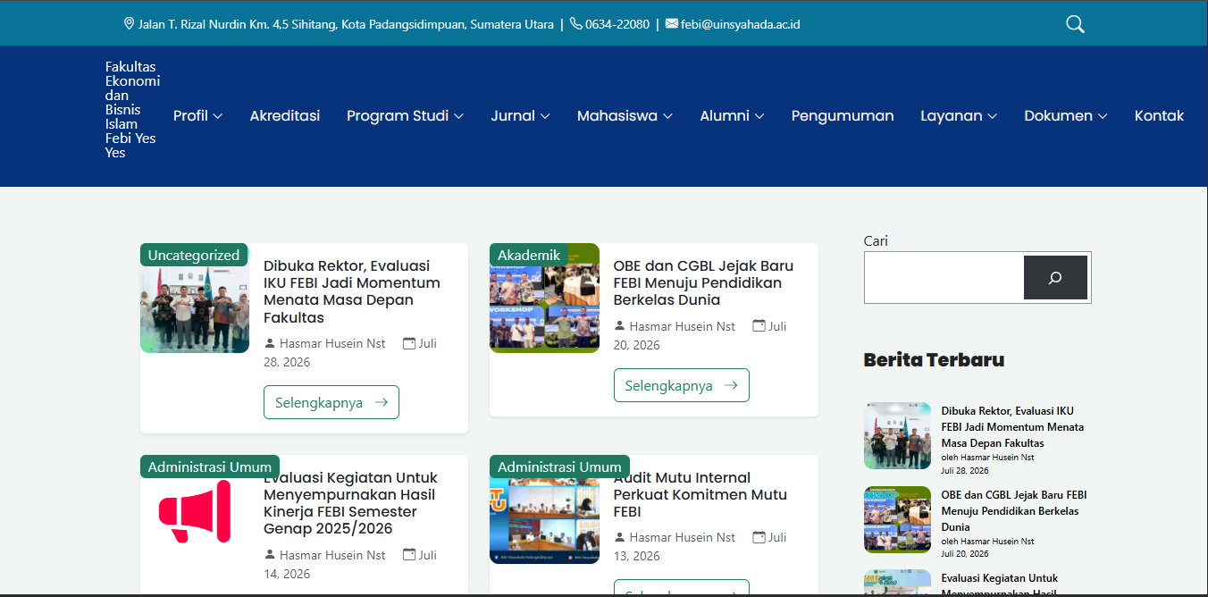1208x597 pixels.
Task: Click the Cari search input field
Action: click(x=944, y=277)
